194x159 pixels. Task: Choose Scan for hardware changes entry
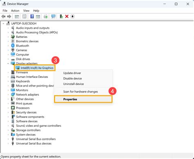tap(83, 92)
